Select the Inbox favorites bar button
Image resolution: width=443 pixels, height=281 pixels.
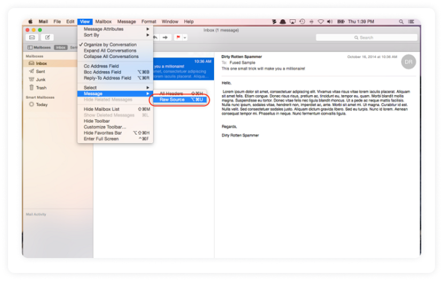(60, 48)
